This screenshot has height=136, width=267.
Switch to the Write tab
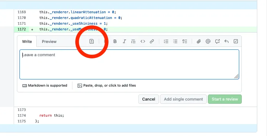click(x=27, y=42)
